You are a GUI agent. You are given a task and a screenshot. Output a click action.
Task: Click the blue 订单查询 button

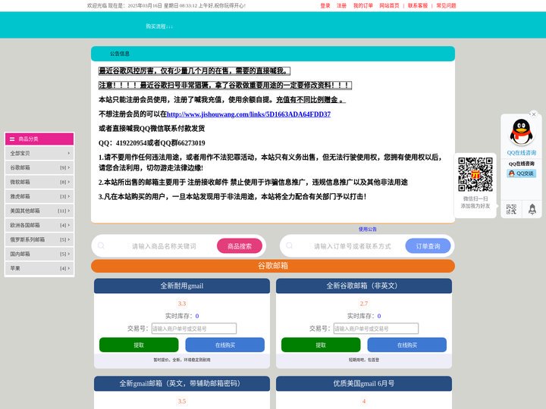point(428,246)
